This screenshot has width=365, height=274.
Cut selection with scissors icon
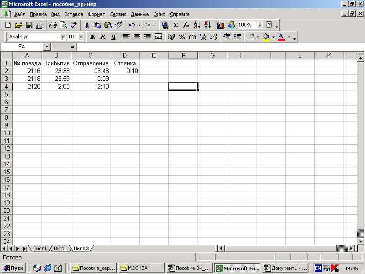pyautogui.click(x=87, y=25)
